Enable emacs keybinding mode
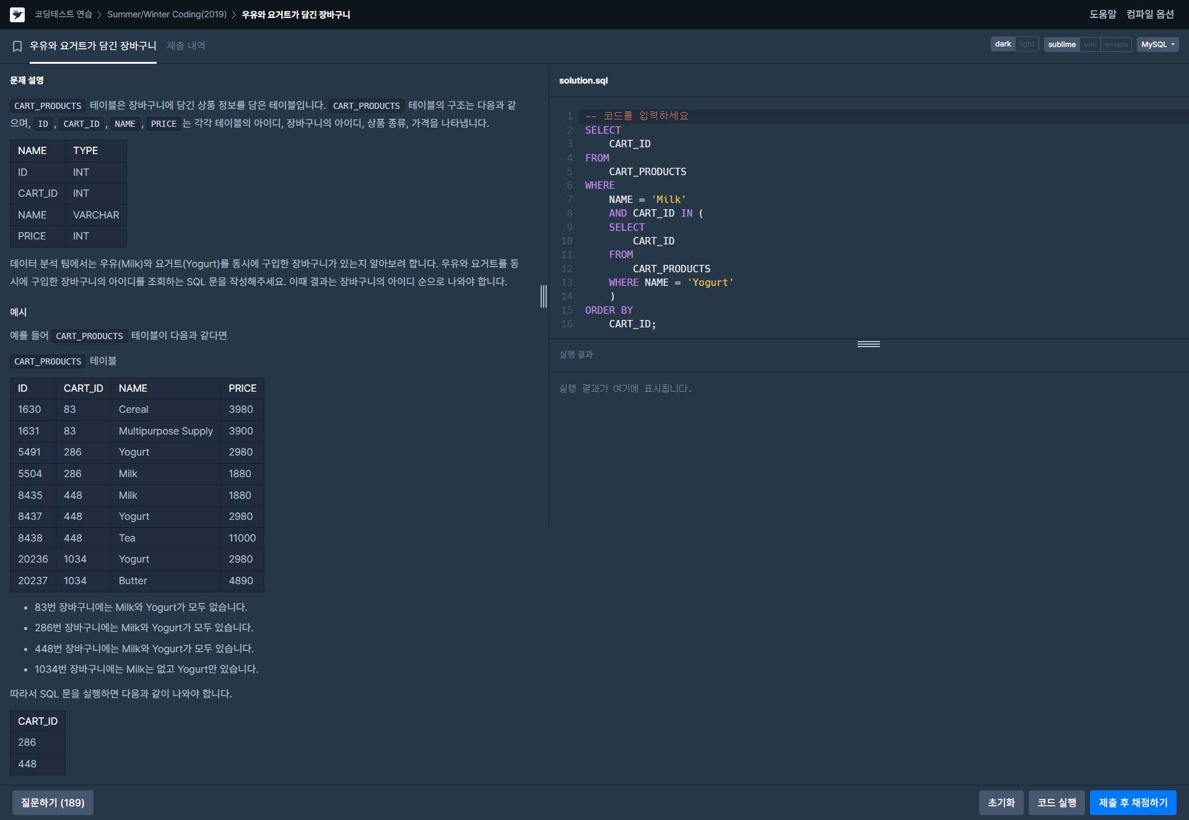 coord(1116,45)
